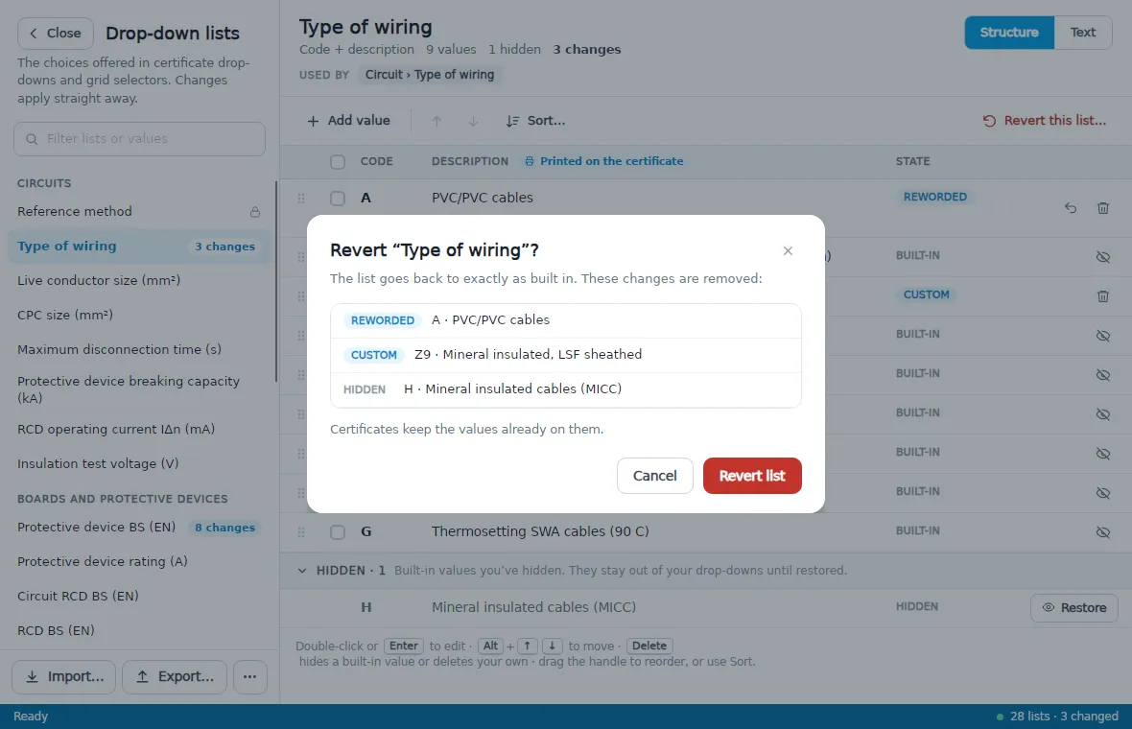The width and height of the screenshot is (1132, 729).
Task: Grab the drag handle of row A
Action: click(x=301, y=198)
